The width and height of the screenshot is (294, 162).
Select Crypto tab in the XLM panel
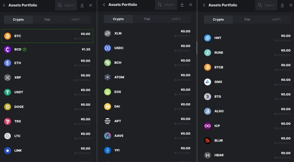[x=118, y=19]
